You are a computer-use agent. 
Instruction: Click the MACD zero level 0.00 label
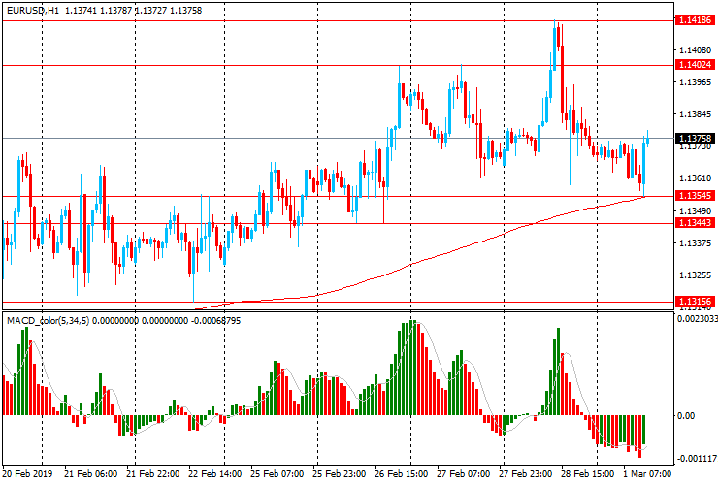pyautogui.click(x=689, y=416)
